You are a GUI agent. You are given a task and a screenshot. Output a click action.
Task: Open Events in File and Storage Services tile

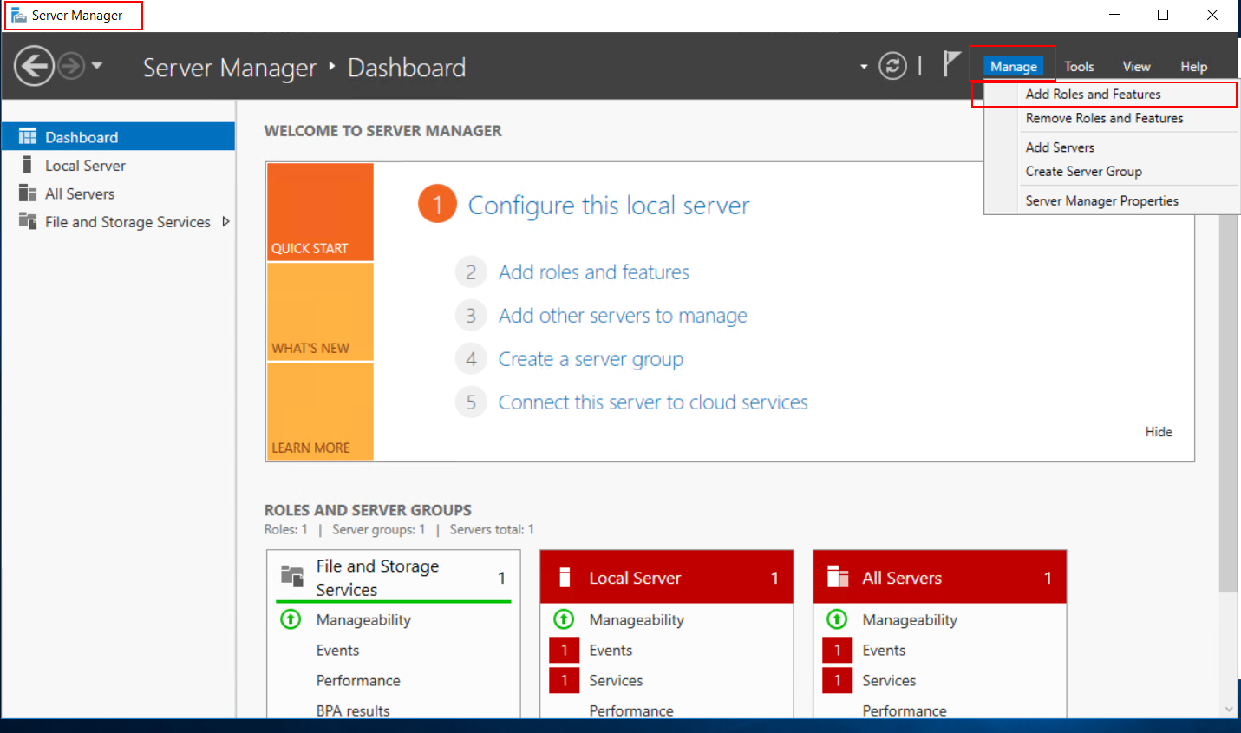337,651
